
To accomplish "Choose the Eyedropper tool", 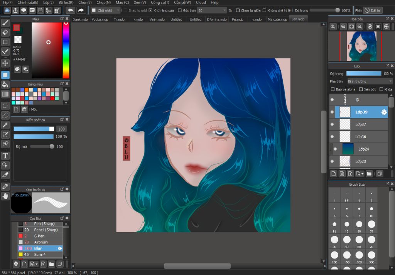I will 5,186.
